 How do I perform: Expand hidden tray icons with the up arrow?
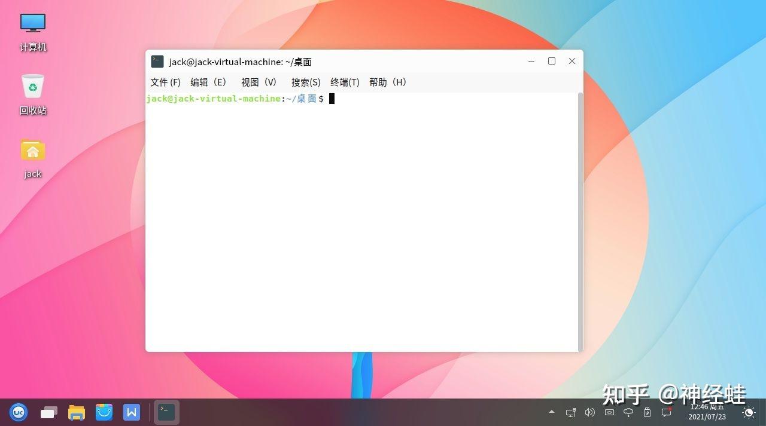551,412
